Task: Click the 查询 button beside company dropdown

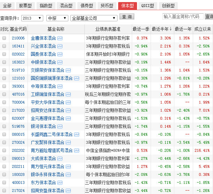Action: 127,17
